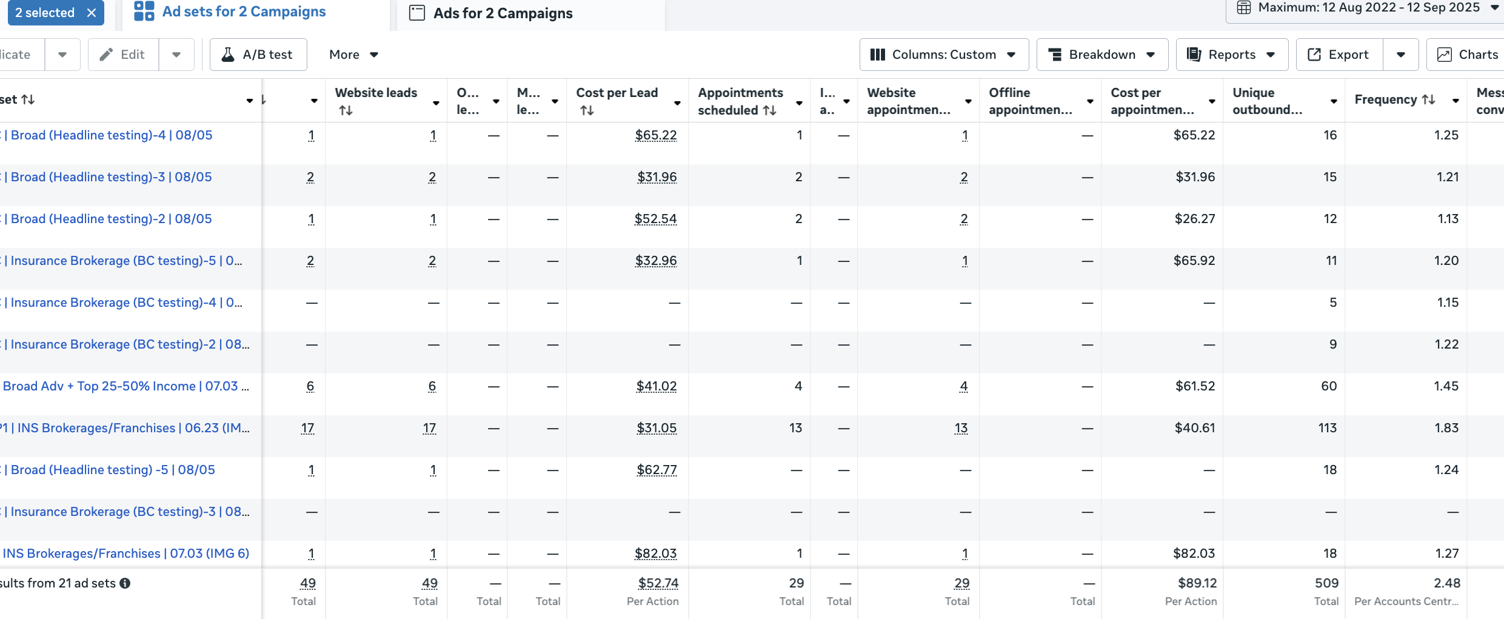Click the info icon beside ad sets results

(125, 583)
